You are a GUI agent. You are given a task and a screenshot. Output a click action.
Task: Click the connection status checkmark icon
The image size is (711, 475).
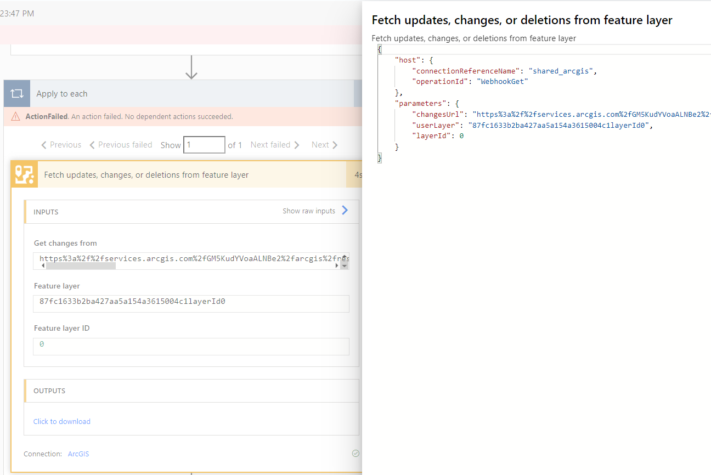click(x=356, y=454)
